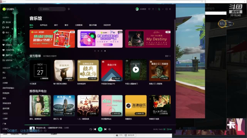The width and height of the screenshot is (247, 138).
Task: Open the red 甜蜜or伤感 banner
Action: pyautogui.click(x=52, y=39)
